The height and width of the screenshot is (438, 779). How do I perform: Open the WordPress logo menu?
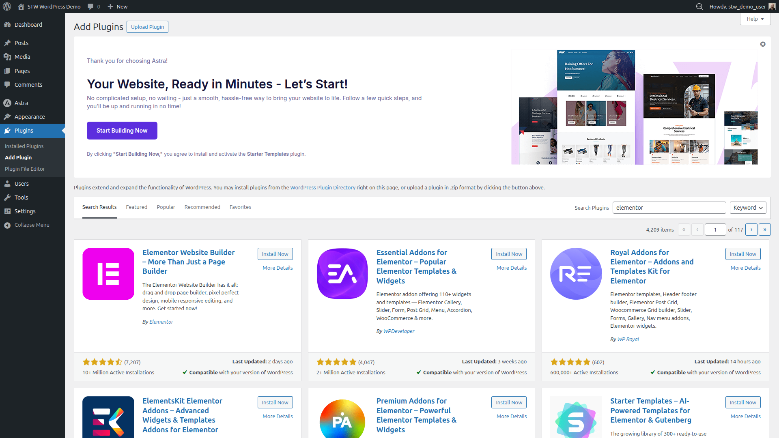pos(7,6)
